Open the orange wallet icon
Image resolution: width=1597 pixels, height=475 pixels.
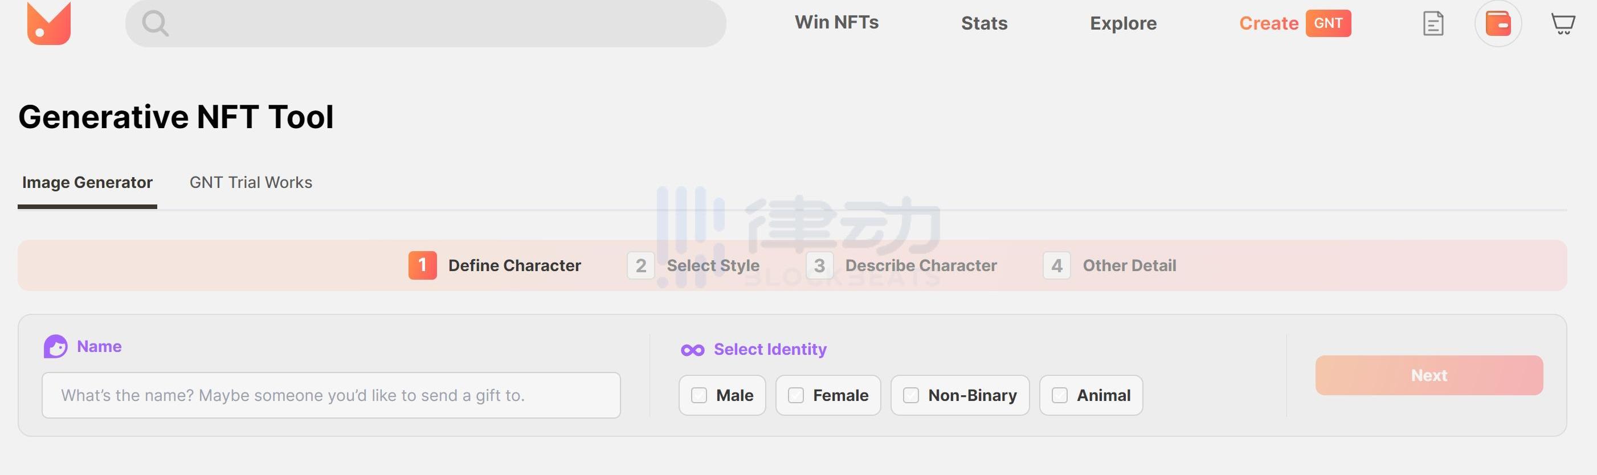tap(1498, 24)
